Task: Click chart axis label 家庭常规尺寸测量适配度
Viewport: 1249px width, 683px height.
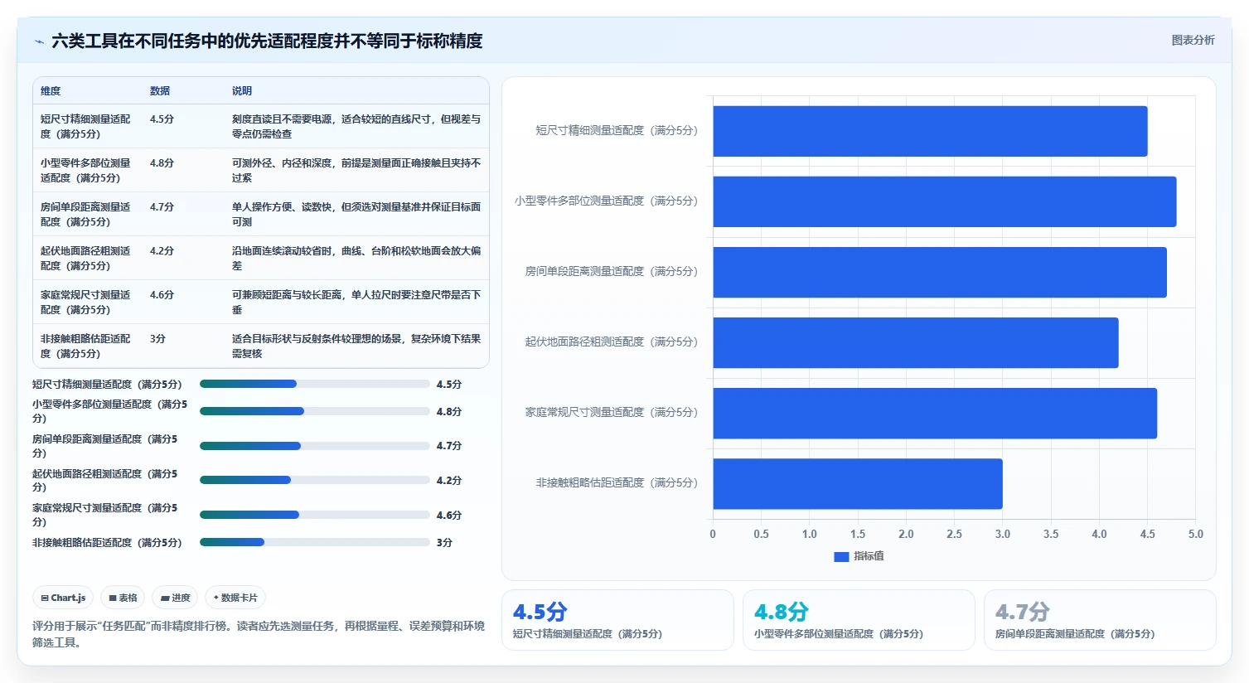Action: [x=612, y=413]
